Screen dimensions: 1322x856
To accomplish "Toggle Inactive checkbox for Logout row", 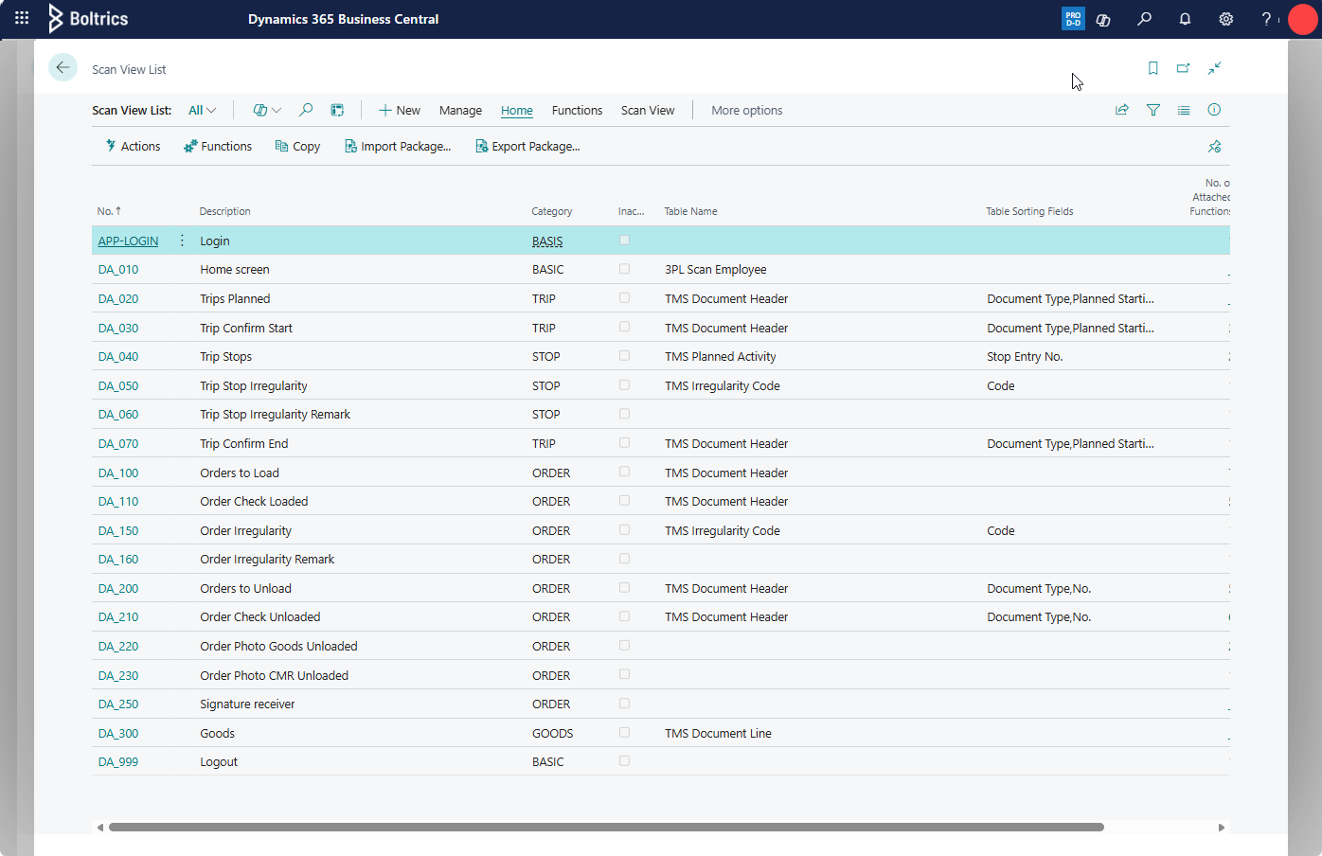I will point(624,761).
